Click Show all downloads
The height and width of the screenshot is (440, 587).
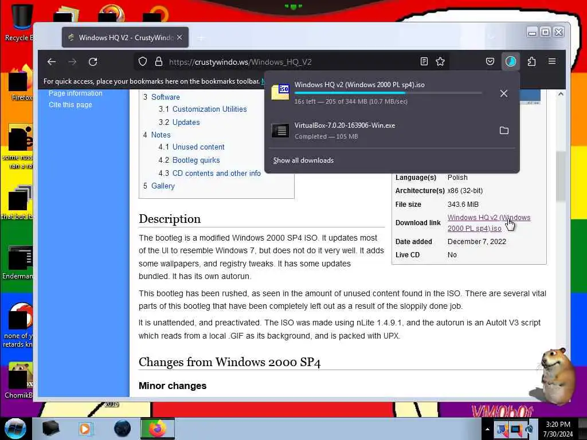tap(303, 160)
